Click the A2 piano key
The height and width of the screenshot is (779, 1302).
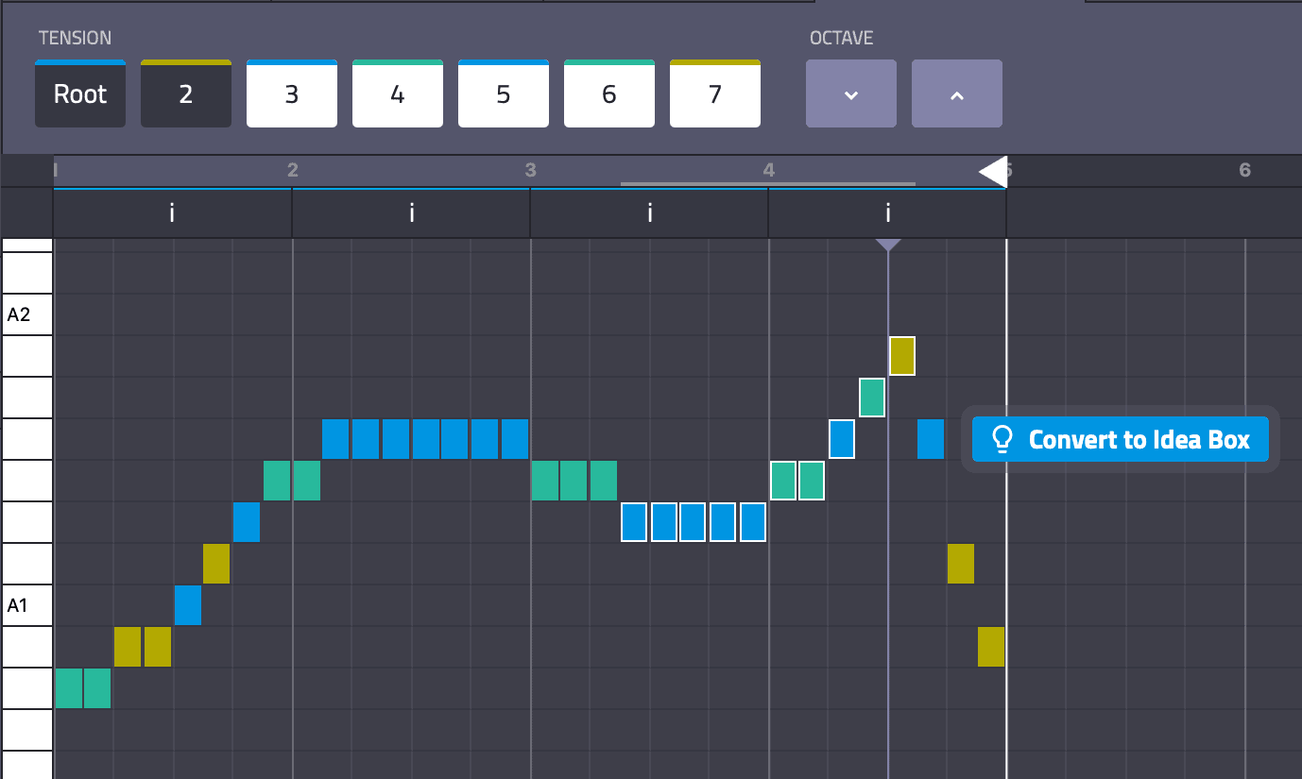(x=26, y=313)
